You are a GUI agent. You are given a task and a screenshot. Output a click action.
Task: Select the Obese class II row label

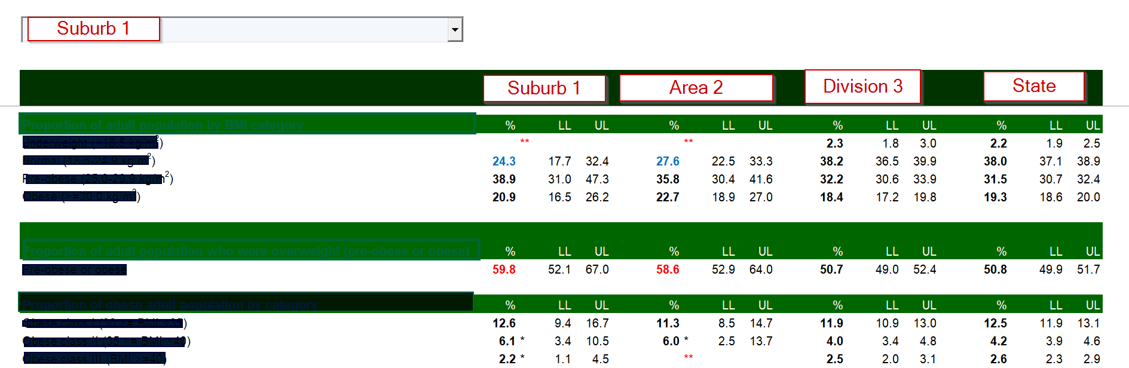(106, 341)
